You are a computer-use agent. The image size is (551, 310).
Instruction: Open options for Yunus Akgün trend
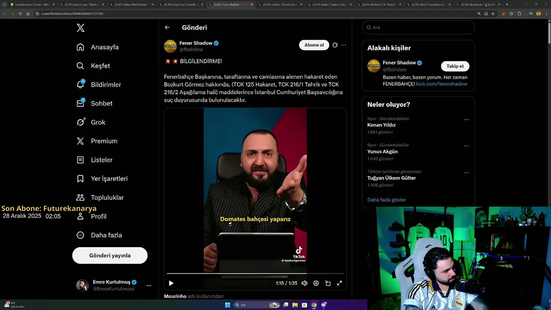[x=466, y=146]
